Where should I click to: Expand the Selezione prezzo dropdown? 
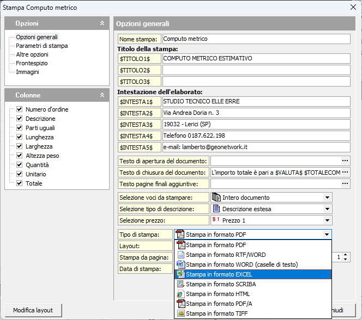(327, 220)
